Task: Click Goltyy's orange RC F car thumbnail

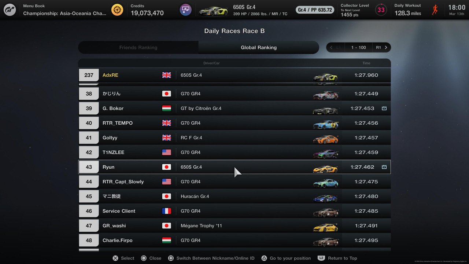Action: 325,139
